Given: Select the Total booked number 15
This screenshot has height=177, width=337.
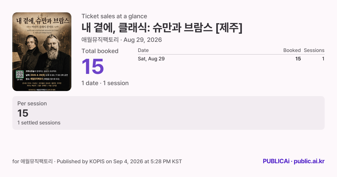Looking at the screenshot, I should (93, 67).
